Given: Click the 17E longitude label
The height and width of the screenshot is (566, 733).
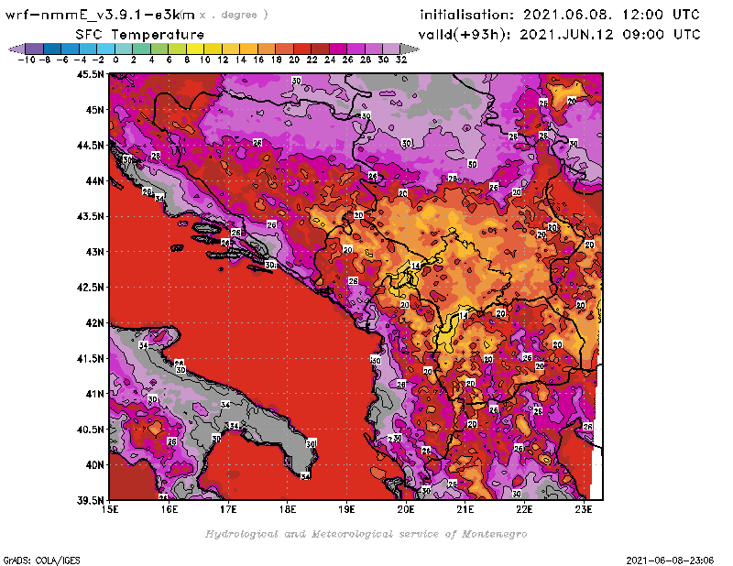Looking at the screenshot, I should 228,509.
